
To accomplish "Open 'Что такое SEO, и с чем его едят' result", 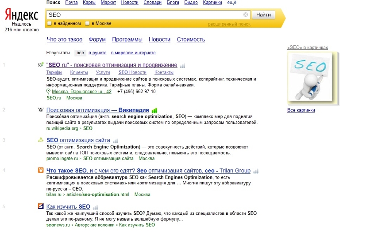I will click(148, 171).
